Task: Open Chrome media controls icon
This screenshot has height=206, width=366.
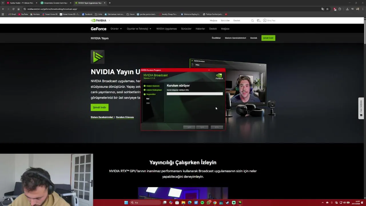Action: [353, 9]
